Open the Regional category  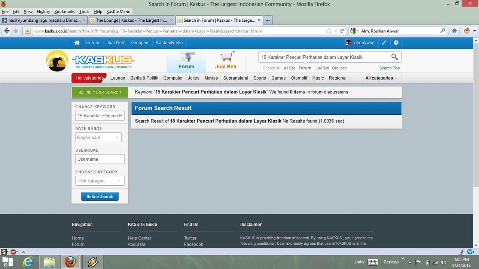(x=338, y=78)
